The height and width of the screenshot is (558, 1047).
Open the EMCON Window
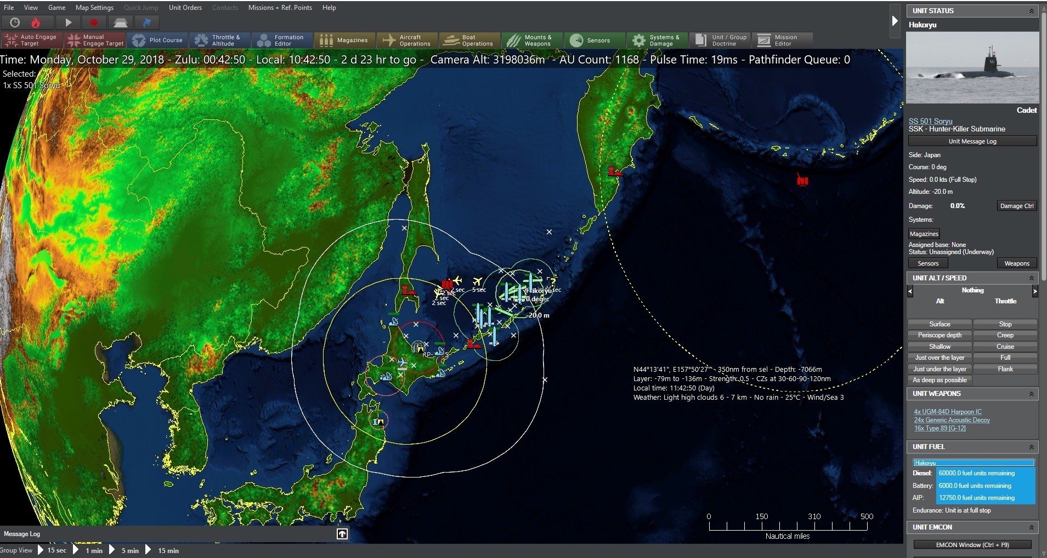tap(972, 544)
